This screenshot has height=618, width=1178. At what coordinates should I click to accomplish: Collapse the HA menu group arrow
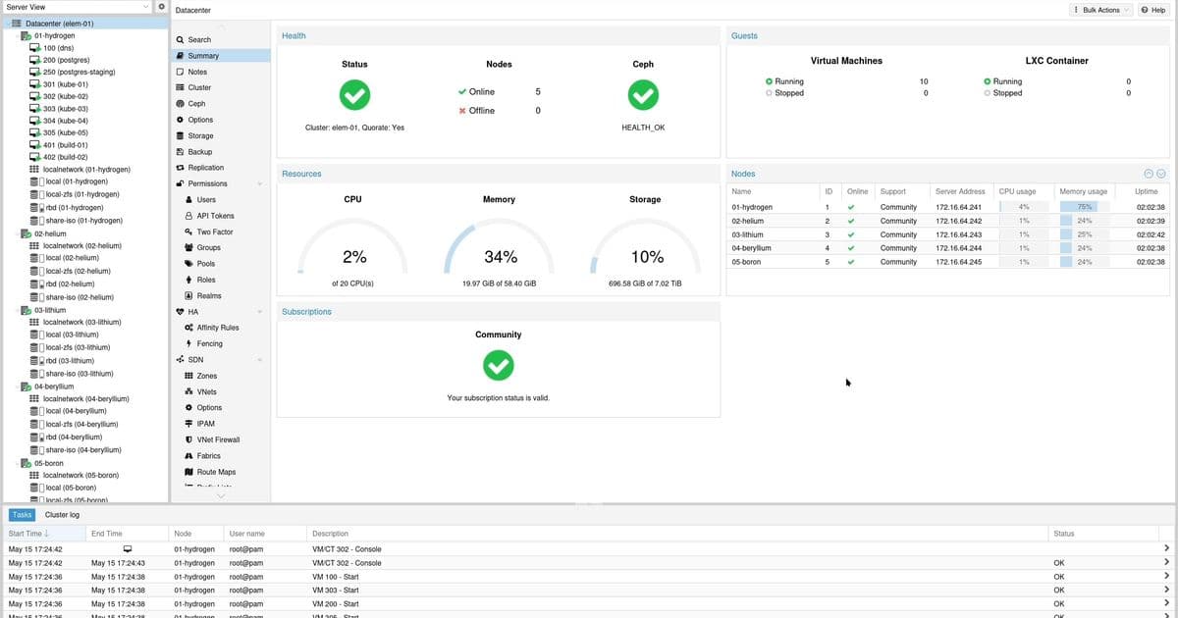(x=260, y=312)
